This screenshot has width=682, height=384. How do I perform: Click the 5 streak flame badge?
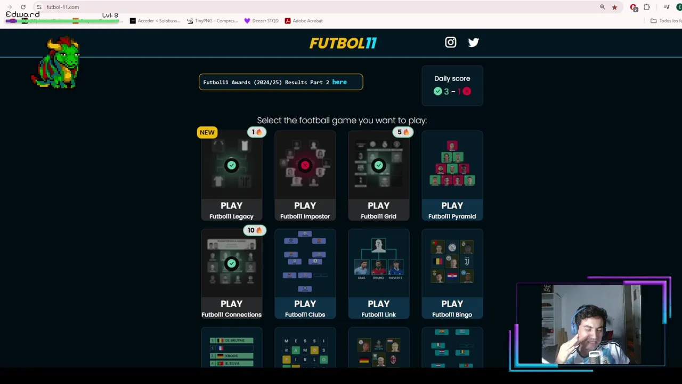(402, 132)
